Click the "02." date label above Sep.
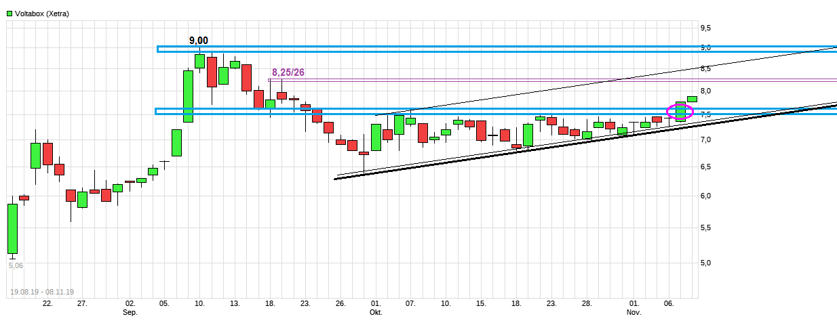The image size is (837, 327). pyautogui.click(x=130, y=305)
